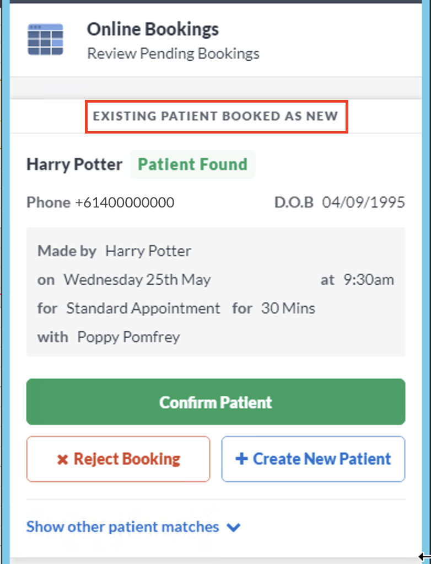The height and width of the screenshot is (564, 431).
Task: Click the 9:30am appointment time
Action: click(369, 280)
